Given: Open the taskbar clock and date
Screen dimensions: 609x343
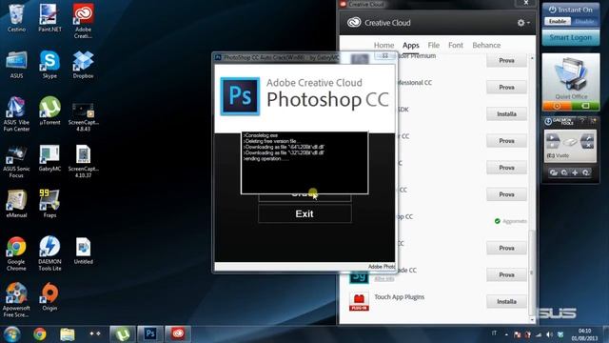Looking at the screenshot, I should (584, 334).
